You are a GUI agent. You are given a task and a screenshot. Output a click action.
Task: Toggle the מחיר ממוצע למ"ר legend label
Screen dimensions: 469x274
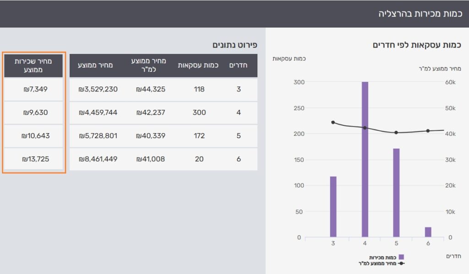[378, 263]
